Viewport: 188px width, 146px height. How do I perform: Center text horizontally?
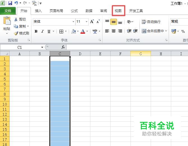pos(114,31)
